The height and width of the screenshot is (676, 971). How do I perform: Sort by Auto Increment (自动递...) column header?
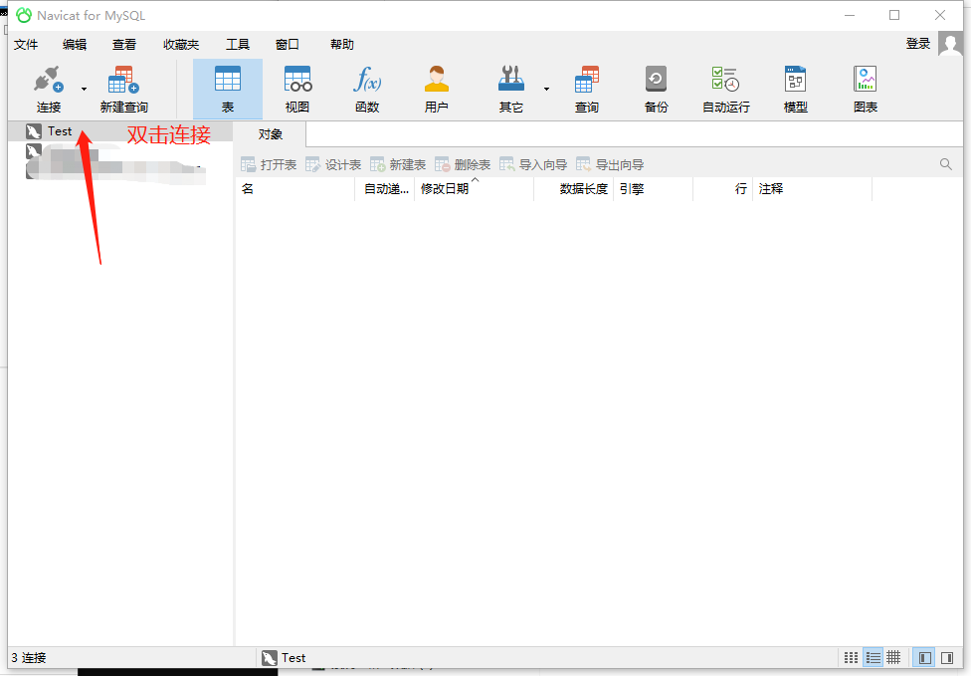tap(385, 189)
